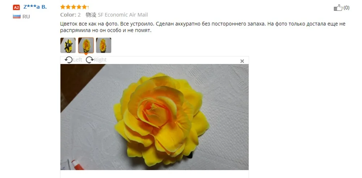
Task: Click the thumbs-up helpful icon
Action: click(338, 8)
